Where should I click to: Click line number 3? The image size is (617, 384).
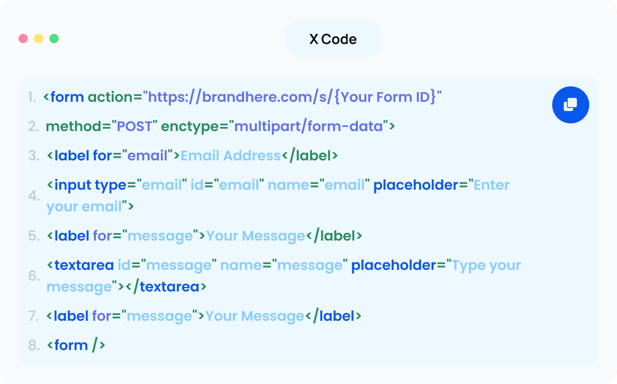click(x=34, y=156)
